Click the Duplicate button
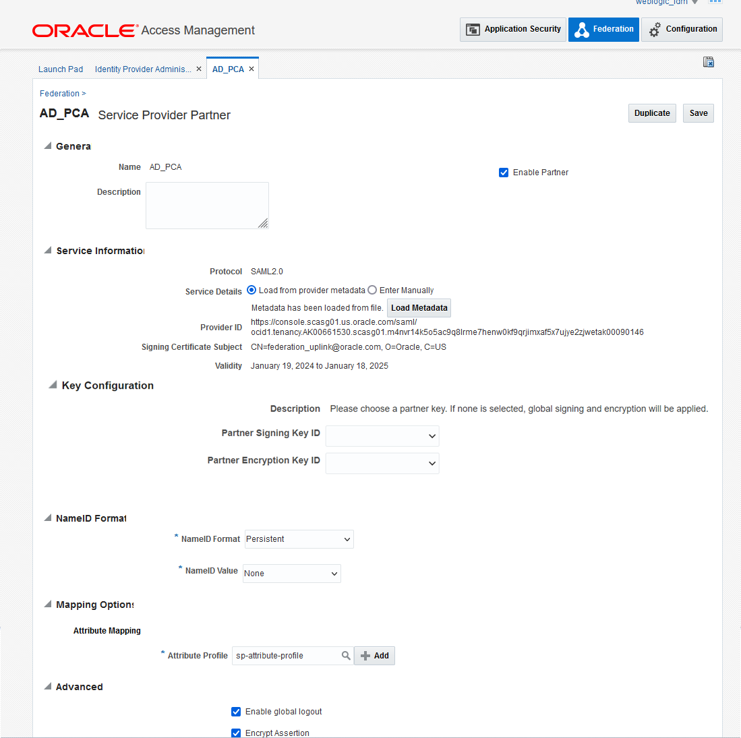This screenshot has width=741, height=738. (x=652, y=113)
